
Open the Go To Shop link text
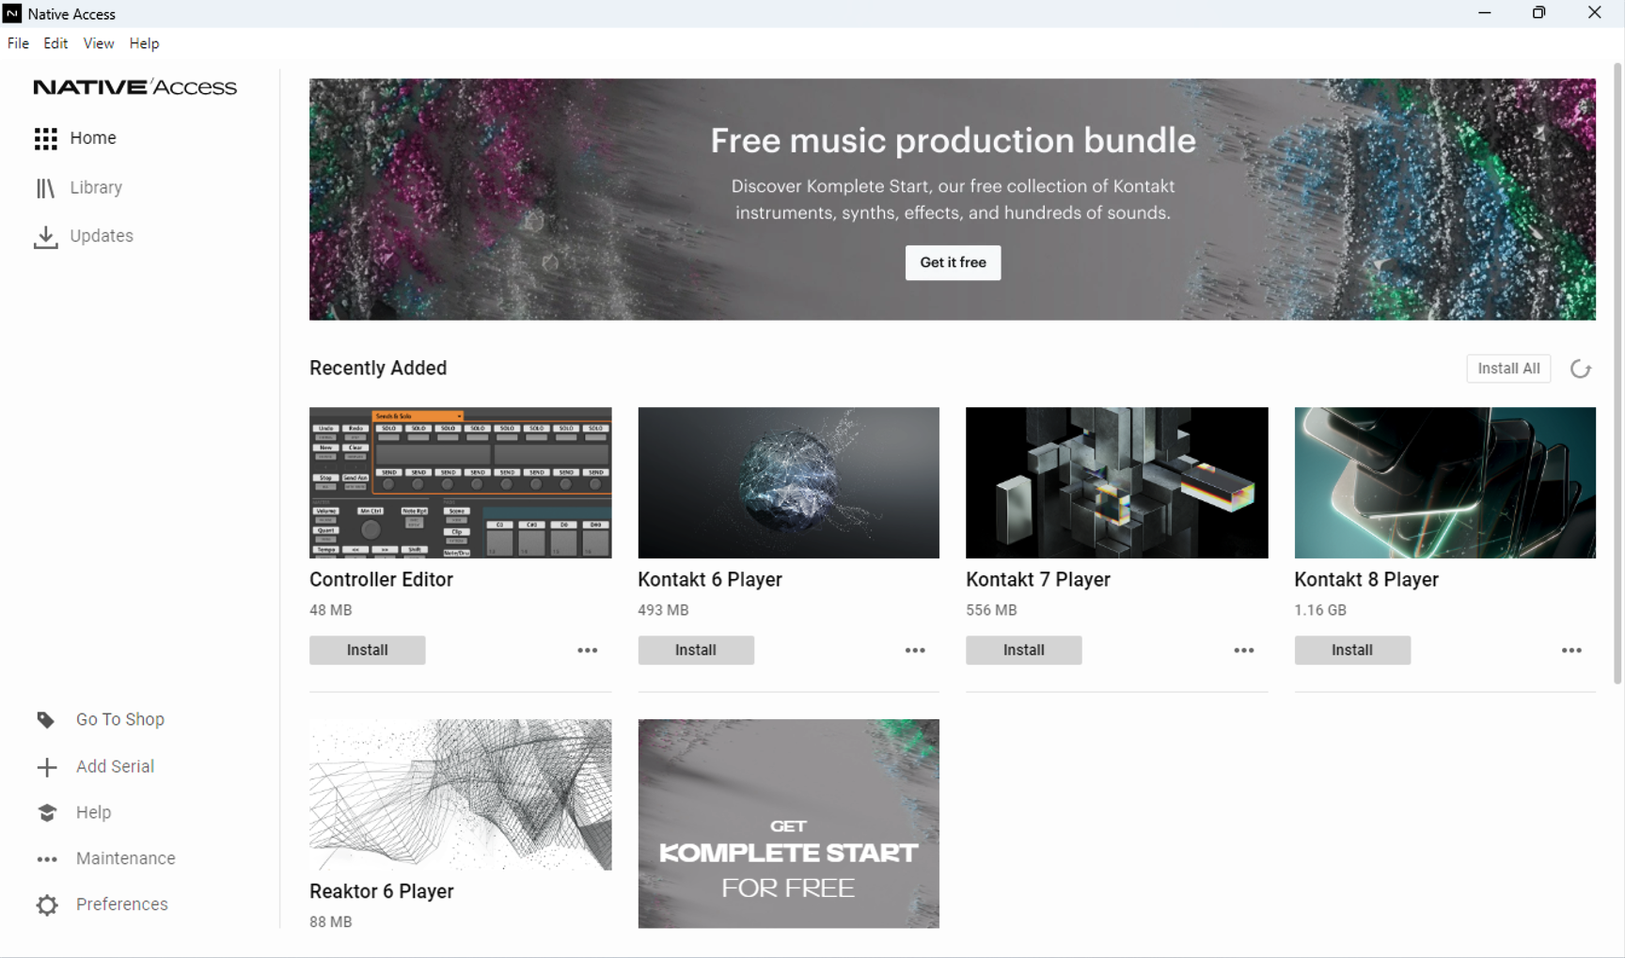pos(120,720)
